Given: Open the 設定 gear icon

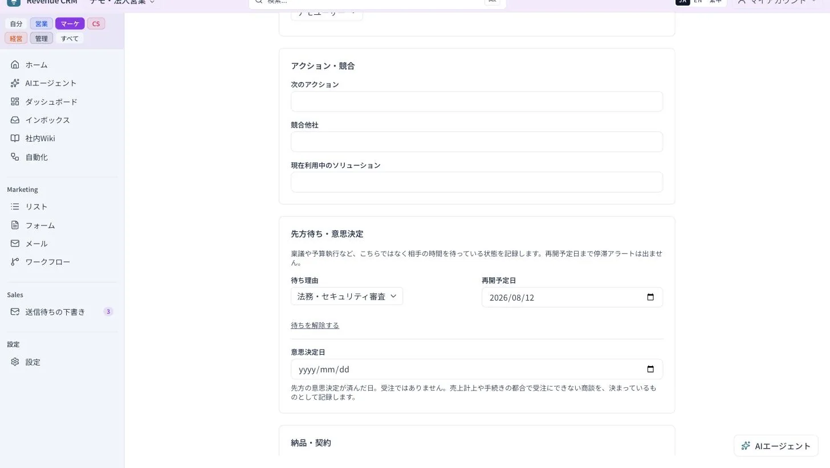Looking at the screenshot, I should (x=15, y=362).
